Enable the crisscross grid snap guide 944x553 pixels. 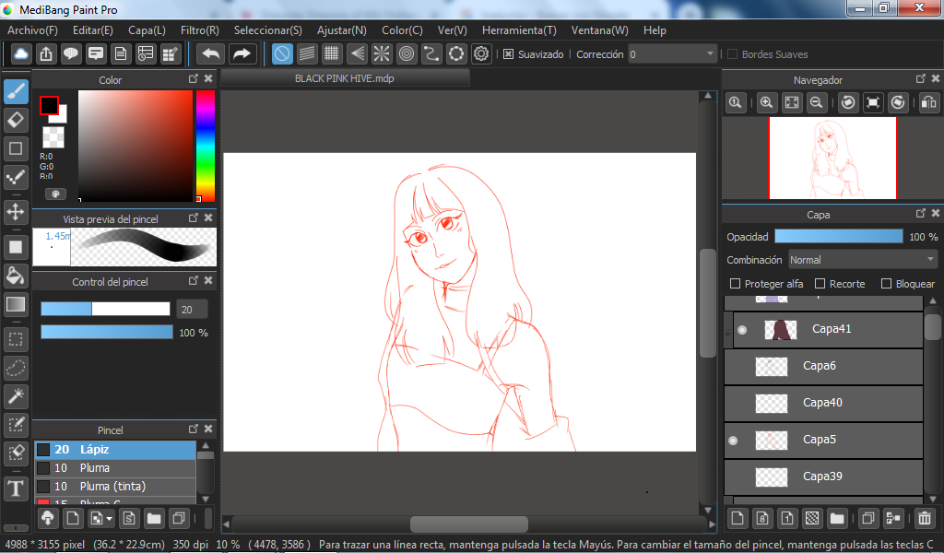pos(332,54)
